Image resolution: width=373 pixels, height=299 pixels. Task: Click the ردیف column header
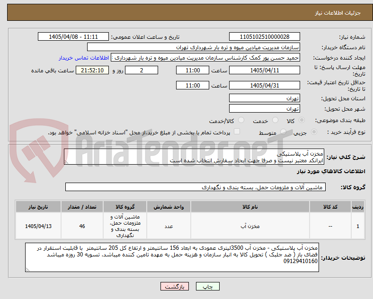point(358,207)
